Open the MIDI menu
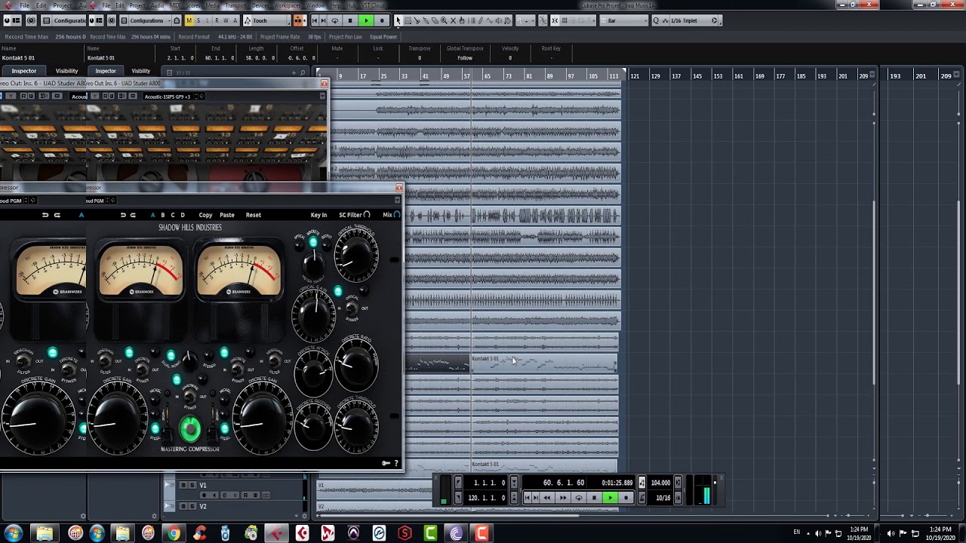 (x=175, y=5)
